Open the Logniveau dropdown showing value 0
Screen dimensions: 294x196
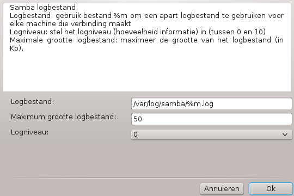pos(211,134)
